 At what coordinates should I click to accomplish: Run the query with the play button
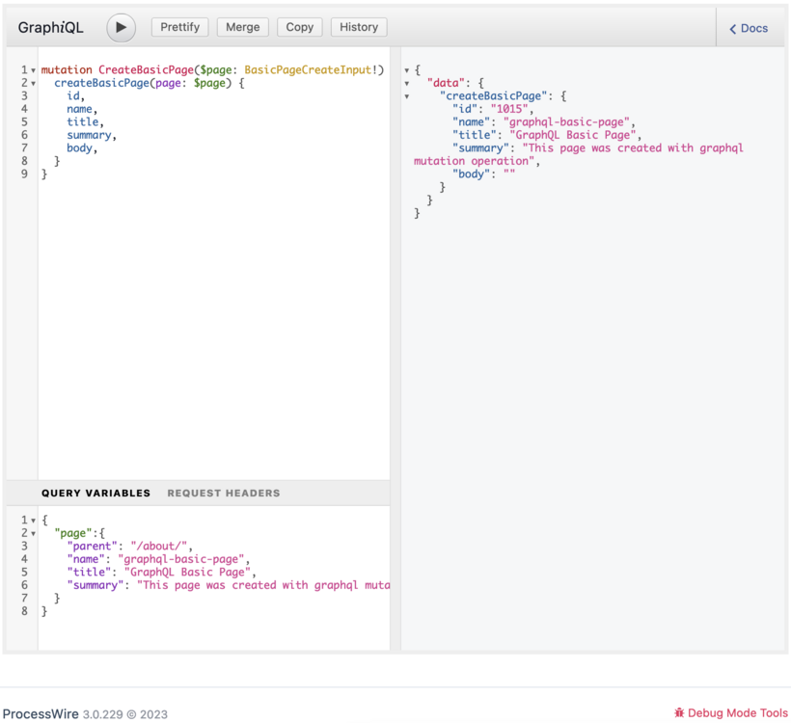pos(121,27)
